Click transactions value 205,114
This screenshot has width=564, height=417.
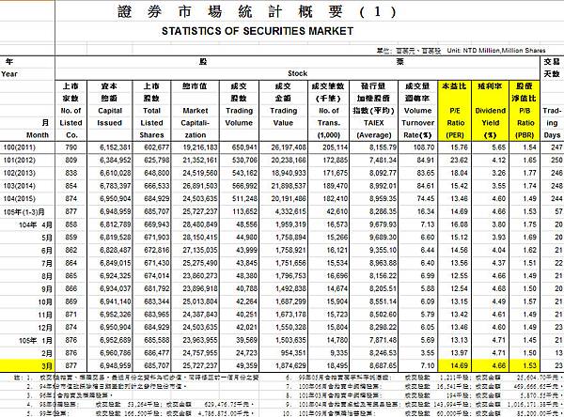[335, 147]
